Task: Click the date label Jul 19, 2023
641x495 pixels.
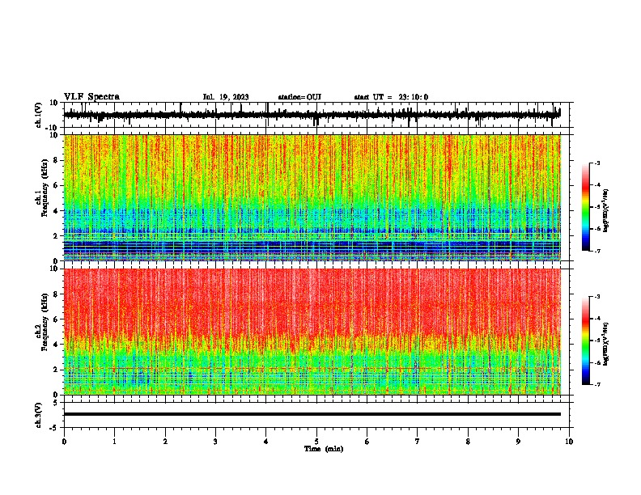Action: pyautogui.click(x=226, y=97)
